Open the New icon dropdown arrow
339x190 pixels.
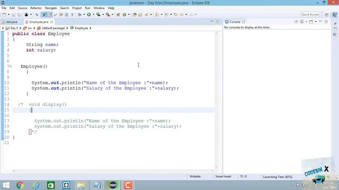point(8,14)
